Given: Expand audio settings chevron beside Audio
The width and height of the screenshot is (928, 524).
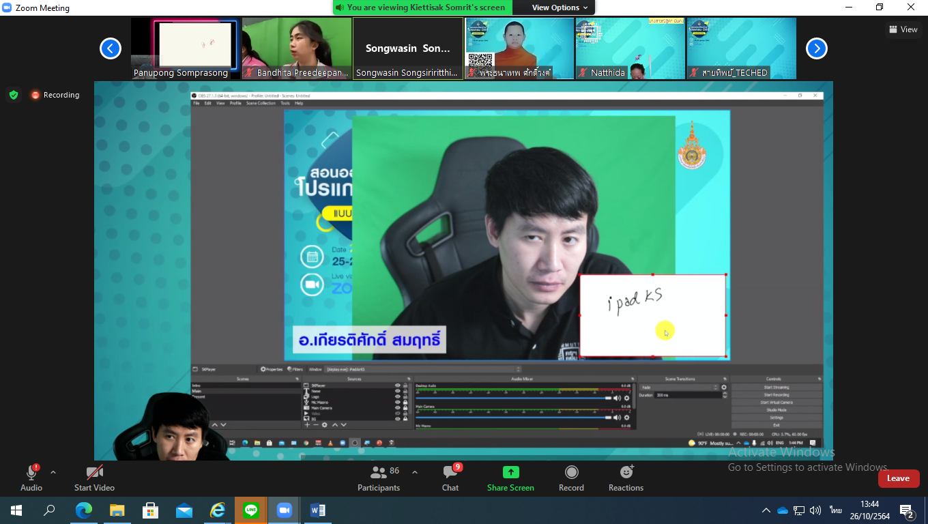Looking at the screenshot, I should (53, 472).
